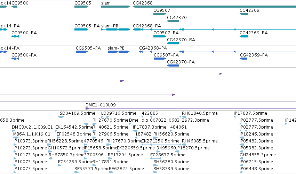Click the IP17837.3prime EST label
Screen dimensions: 296x174
150,127
